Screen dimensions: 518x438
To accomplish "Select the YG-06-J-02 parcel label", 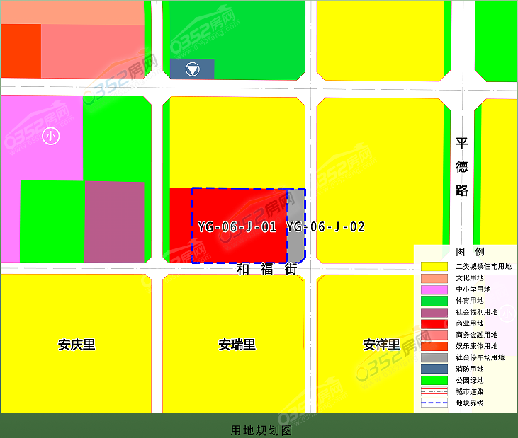I will [x=325, y=227].
